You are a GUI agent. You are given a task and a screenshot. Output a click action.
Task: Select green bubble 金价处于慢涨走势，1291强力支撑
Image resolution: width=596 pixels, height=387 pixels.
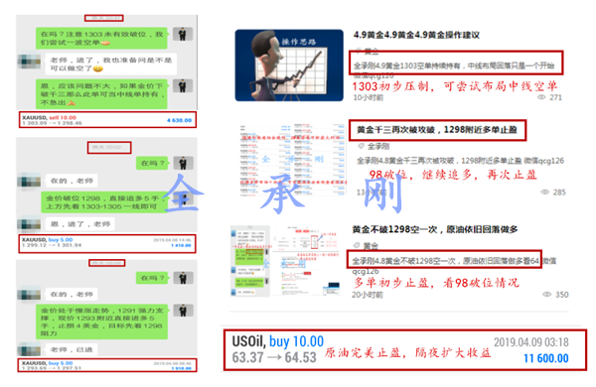coord(102,322)
